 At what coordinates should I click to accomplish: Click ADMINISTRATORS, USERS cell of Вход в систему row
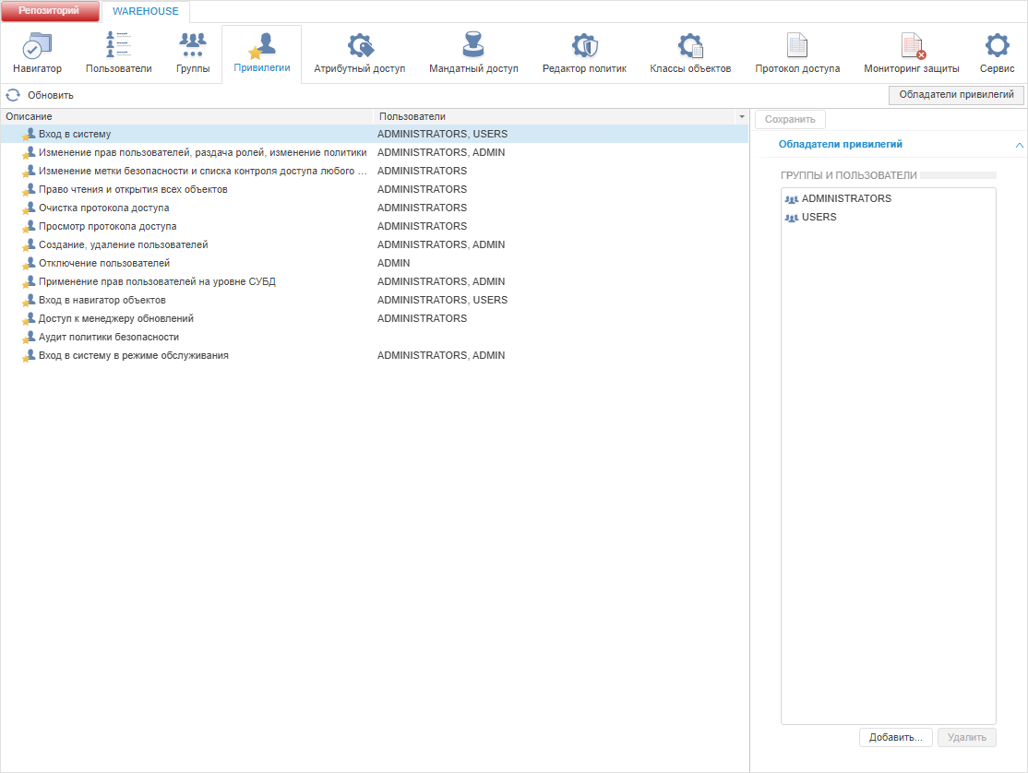443,134
